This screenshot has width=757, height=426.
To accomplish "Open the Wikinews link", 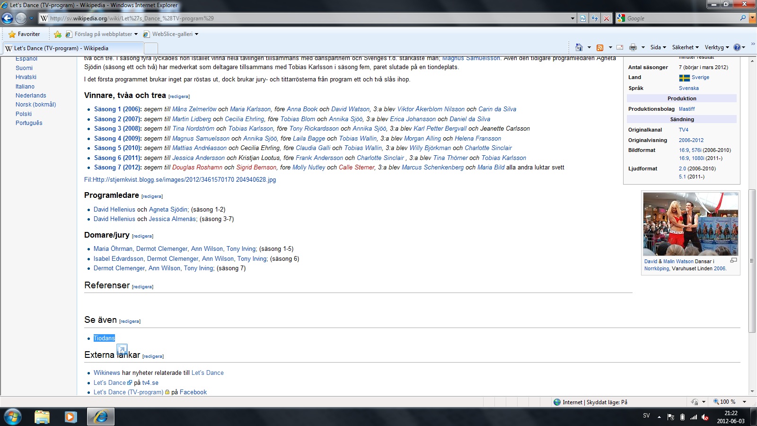I will tap(107, 373).
